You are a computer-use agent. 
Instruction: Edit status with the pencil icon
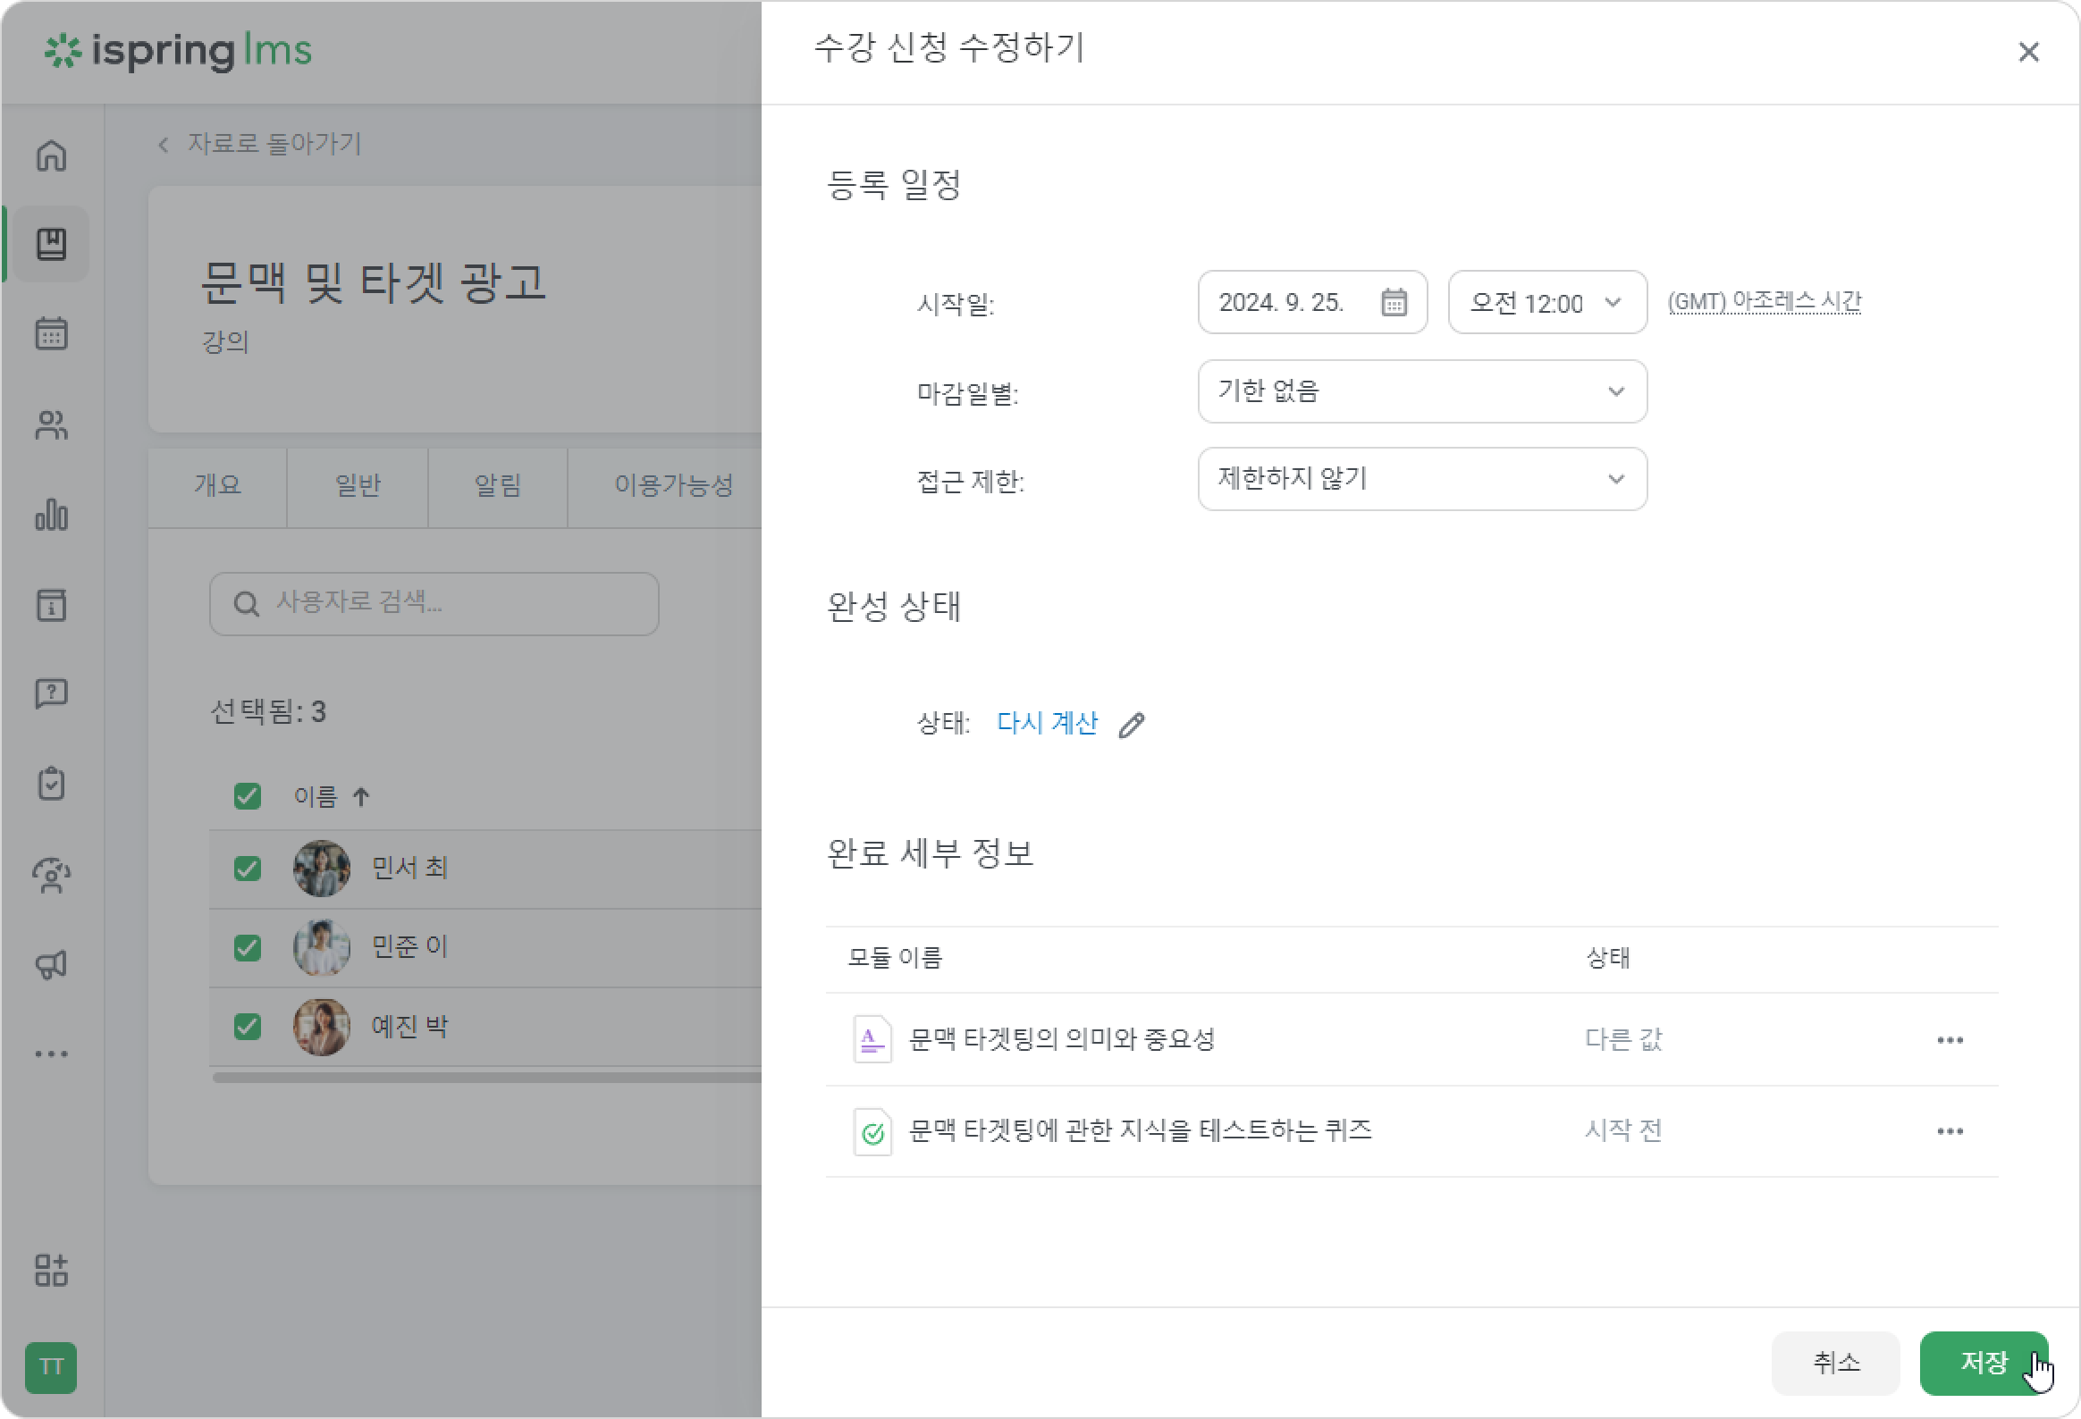(1132, 725)
